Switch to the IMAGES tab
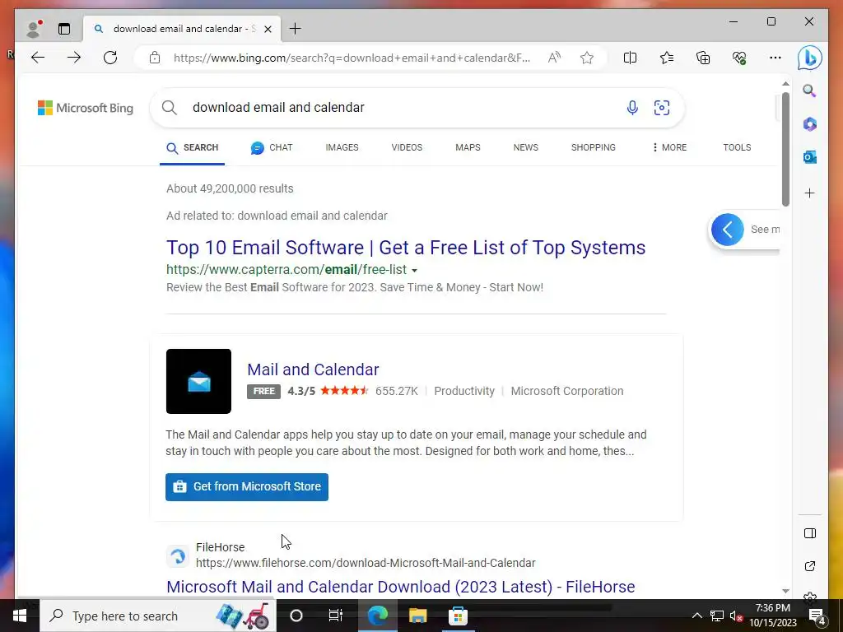This screenshot has height=632, width=843. click(x=342, y=147)
